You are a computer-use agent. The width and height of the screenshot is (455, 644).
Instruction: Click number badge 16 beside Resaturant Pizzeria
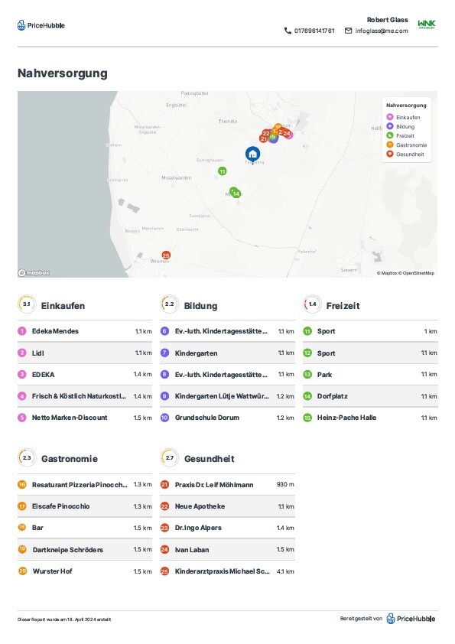[21, 485]
